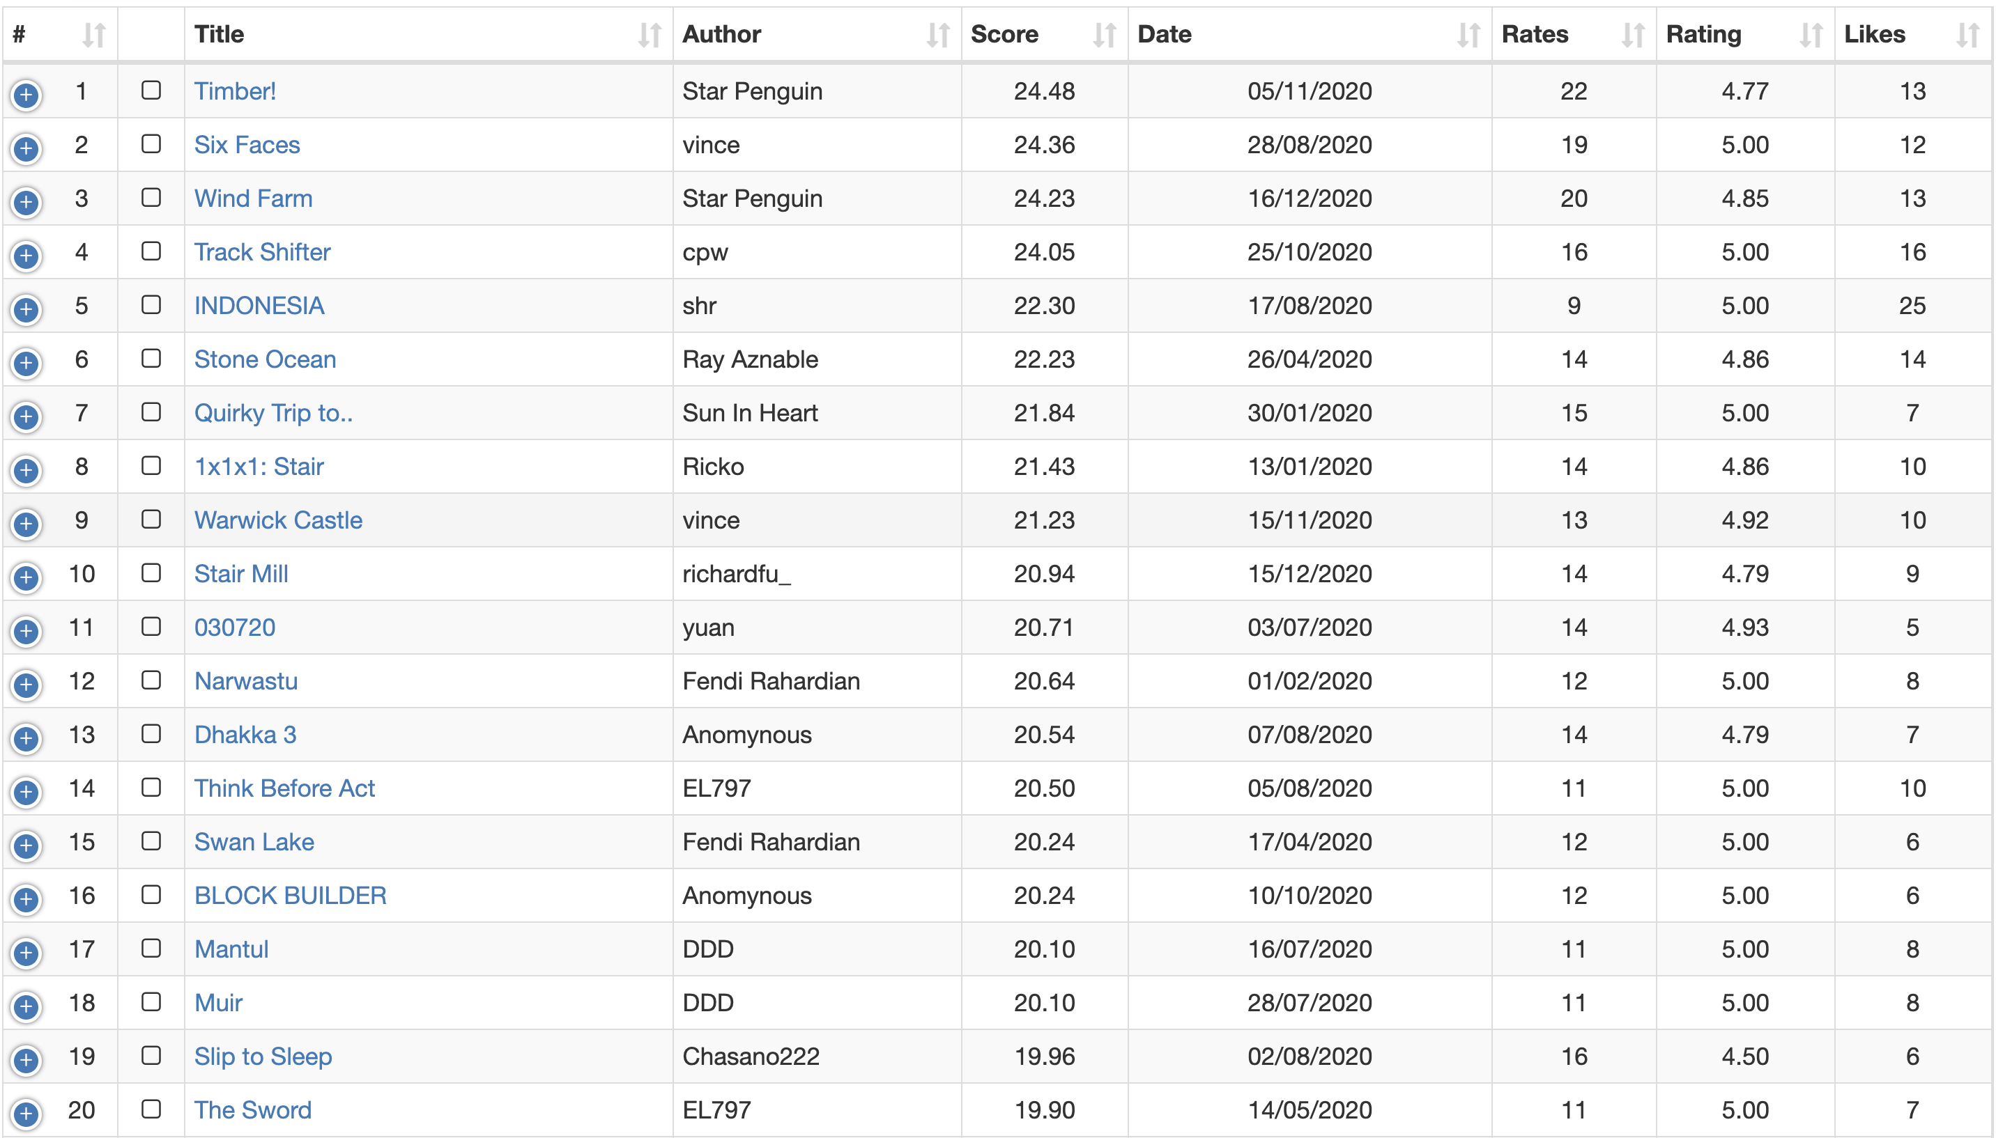The image size is (1996, 1138).
Task: Expand row 20 The Sword with plus
Action: click(26, 1114)
